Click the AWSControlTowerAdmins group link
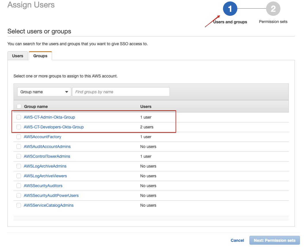The height and width of the screenshot is (247, 304). (47, 156)
